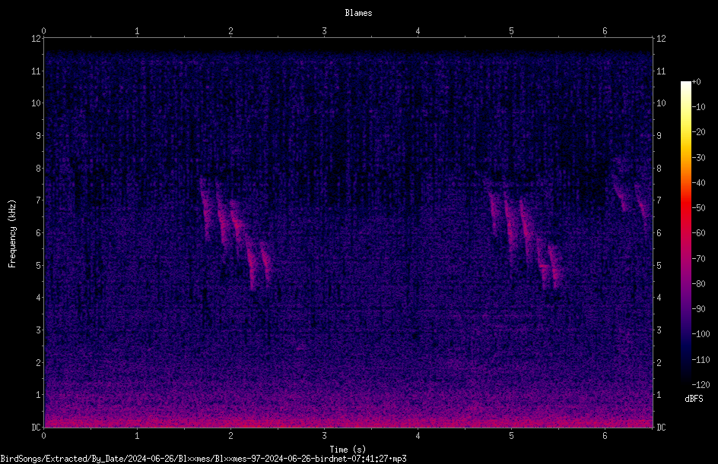Click the top time axis tick labeled 5
Viewport: 718px width, 464px height.
coord(511,31)
